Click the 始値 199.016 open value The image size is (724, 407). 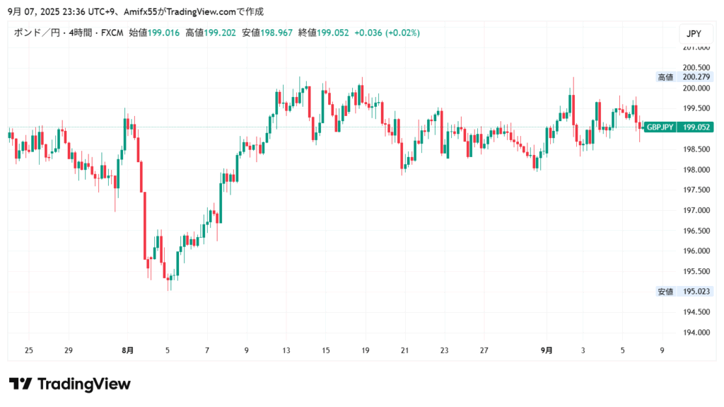155,33
